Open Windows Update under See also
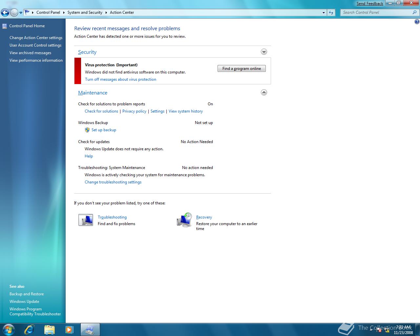 point(24,302)
